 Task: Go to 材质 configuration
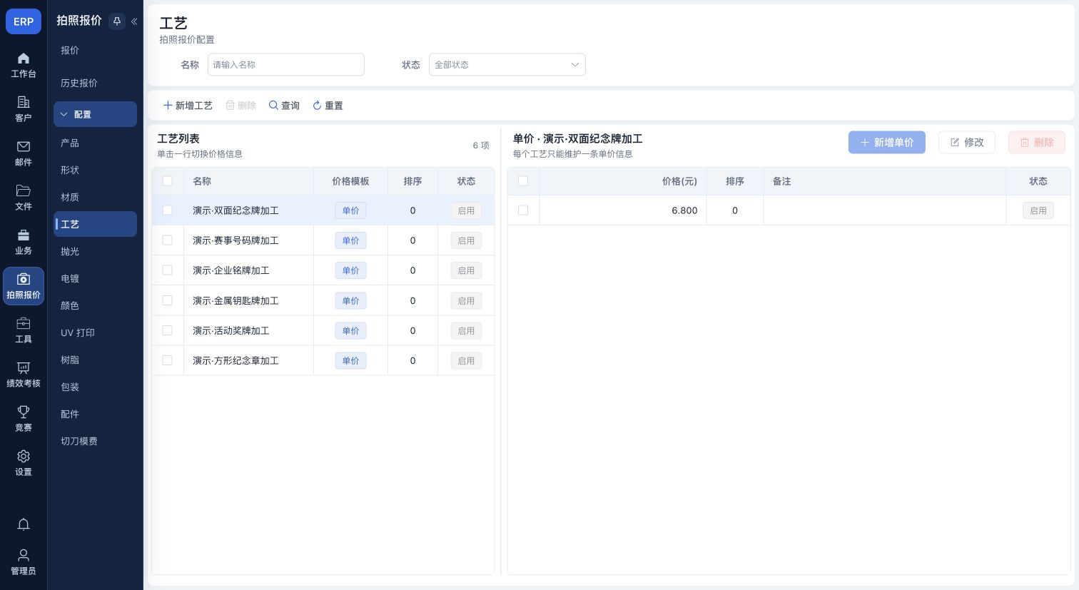(x=95, y=198)
